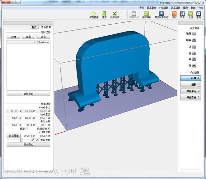Click the 重置旋转 (Reset rotation) toolbar icon

click(93, 14)
